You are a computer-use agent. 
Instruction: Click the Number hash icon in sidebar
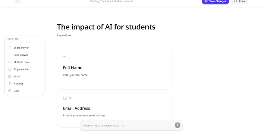click(10, 84)
